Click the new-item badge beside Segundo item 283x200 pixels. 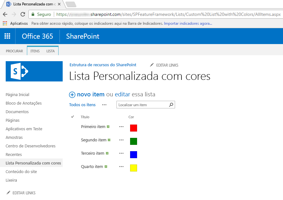109,140
